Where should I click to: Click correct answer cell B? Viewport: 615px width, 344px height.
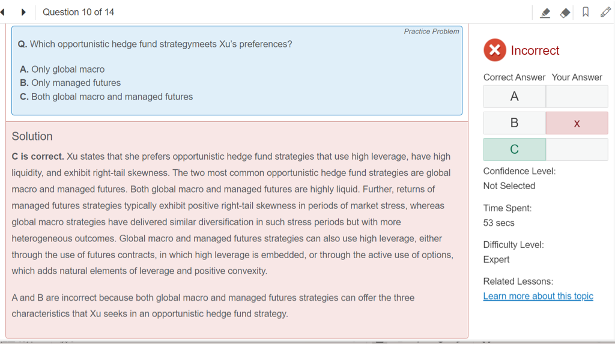point(514,123)
